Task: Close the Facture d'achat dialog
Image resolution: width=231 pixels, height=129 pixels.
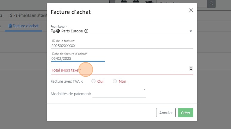Action: click(191, 10)
